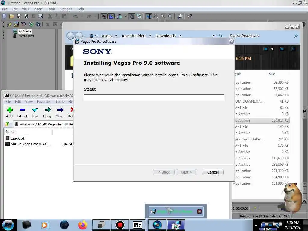Open Firefox from the taskbar
The height and width of the screenshot is (231, 308).
(x=82, y=225)
